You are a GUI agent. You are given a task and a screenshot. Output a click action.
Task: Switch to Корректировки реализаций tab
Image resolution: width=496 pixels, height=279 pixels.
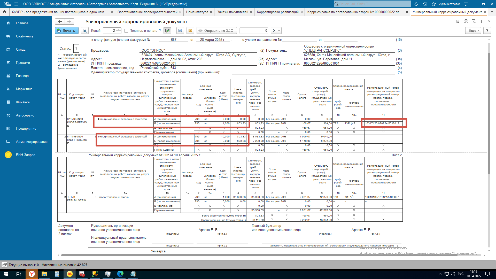point(278,12)
